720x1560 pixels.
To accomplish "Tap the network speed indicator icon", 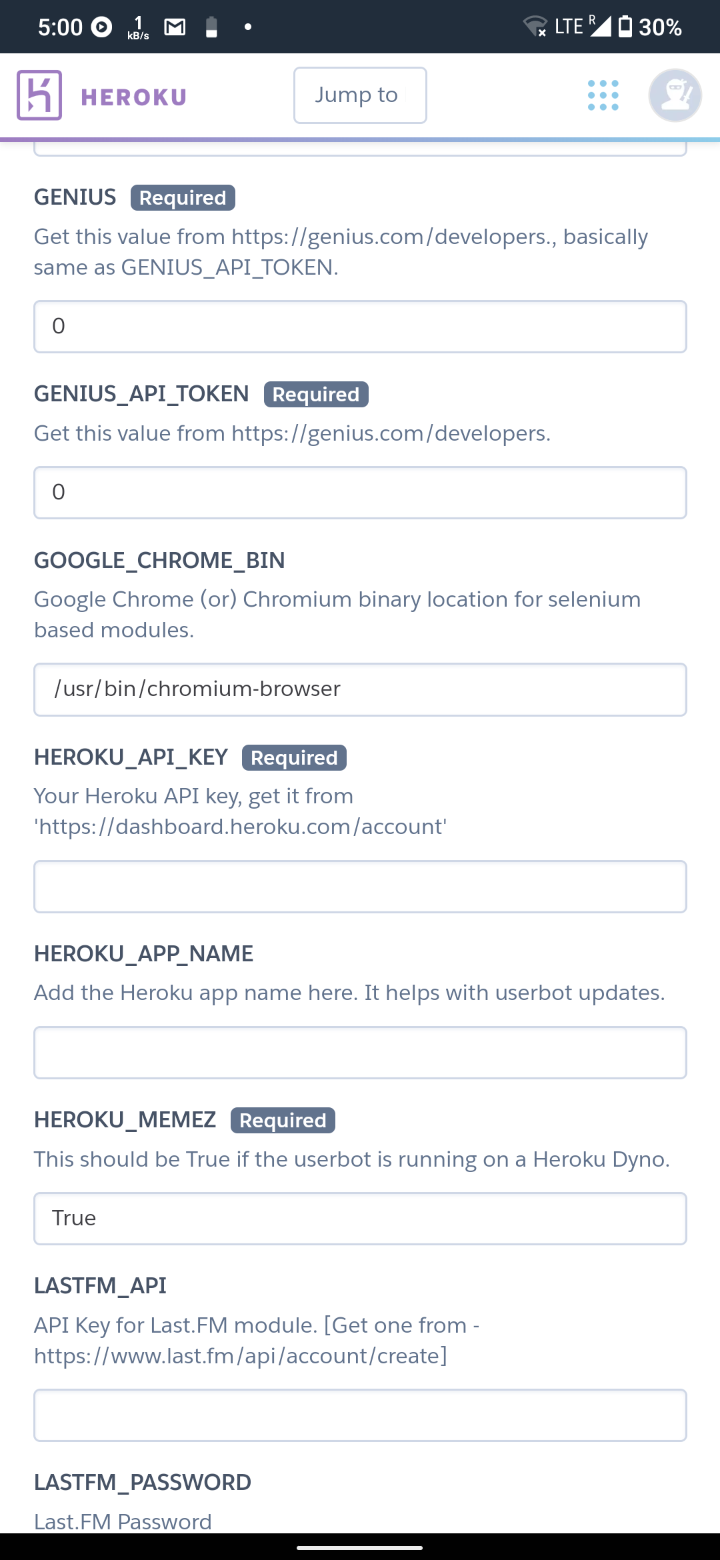I will click(x=138, y=28).
